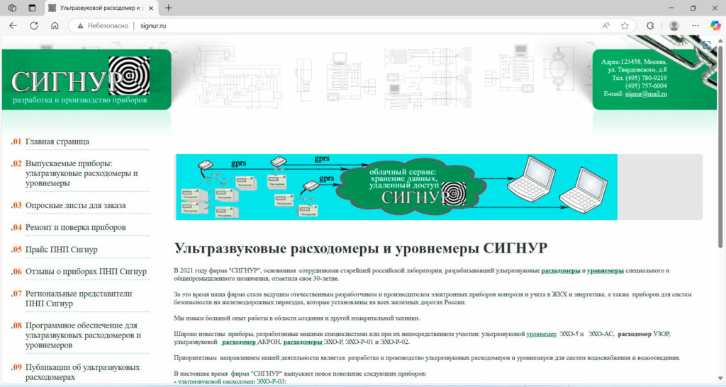Open a new browser tab
The image size is (726, 387).
169,8
